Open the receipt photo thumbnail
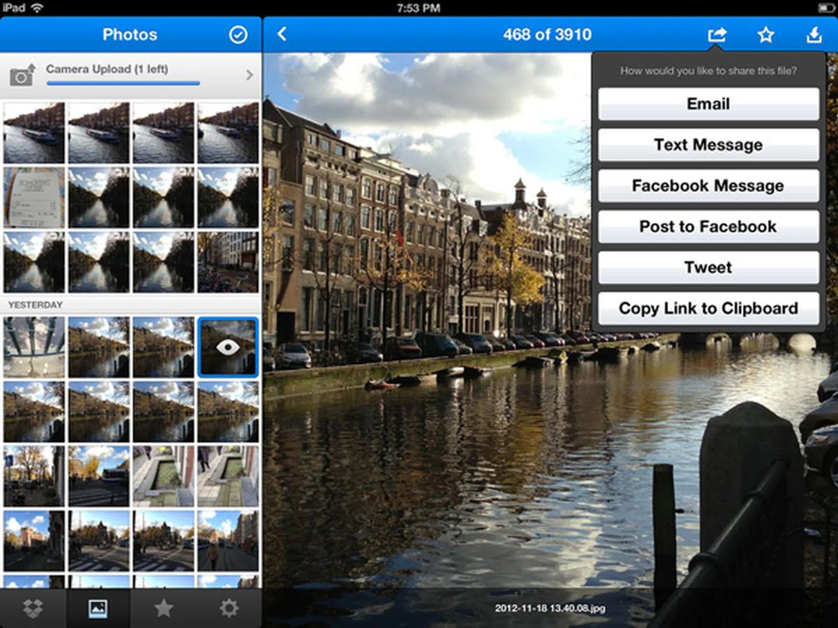Viewport: 838px width, 628px height. click(34, 198)
